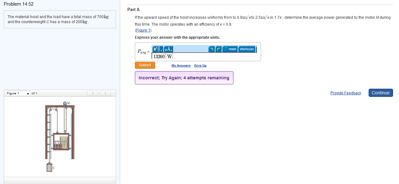Click the counterweight C in the figure

click(49, 167)
